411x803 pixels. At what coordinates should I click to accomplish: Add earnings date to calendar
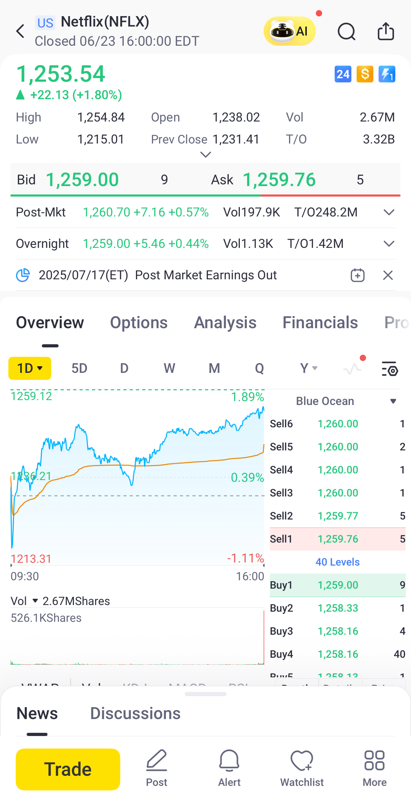pyautogui.click(x=358, y=275)
